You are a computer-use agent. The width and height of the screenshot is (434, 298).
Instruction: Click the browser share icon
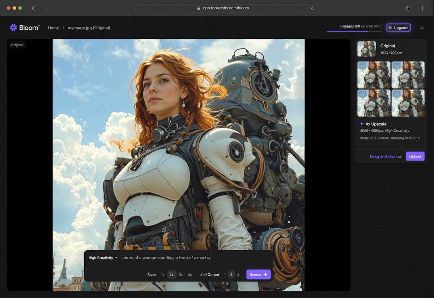click(407, 8)
